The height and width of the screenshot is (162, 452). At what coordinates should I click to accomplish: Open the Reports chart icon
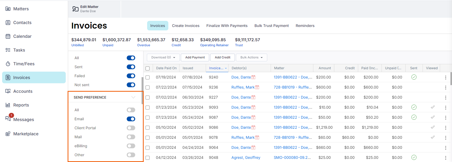(8, 105)
